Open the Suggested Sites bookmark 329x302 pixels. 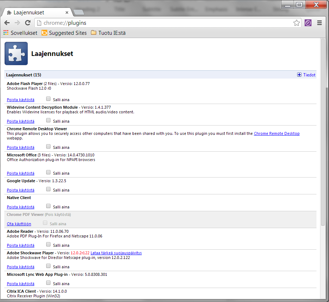pos(64,33)
